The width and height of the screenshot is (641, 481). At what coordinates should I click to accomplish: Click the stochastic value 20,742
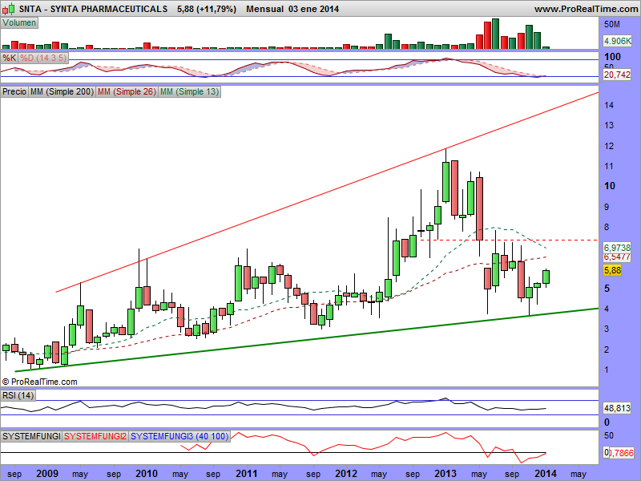[617, 75]
